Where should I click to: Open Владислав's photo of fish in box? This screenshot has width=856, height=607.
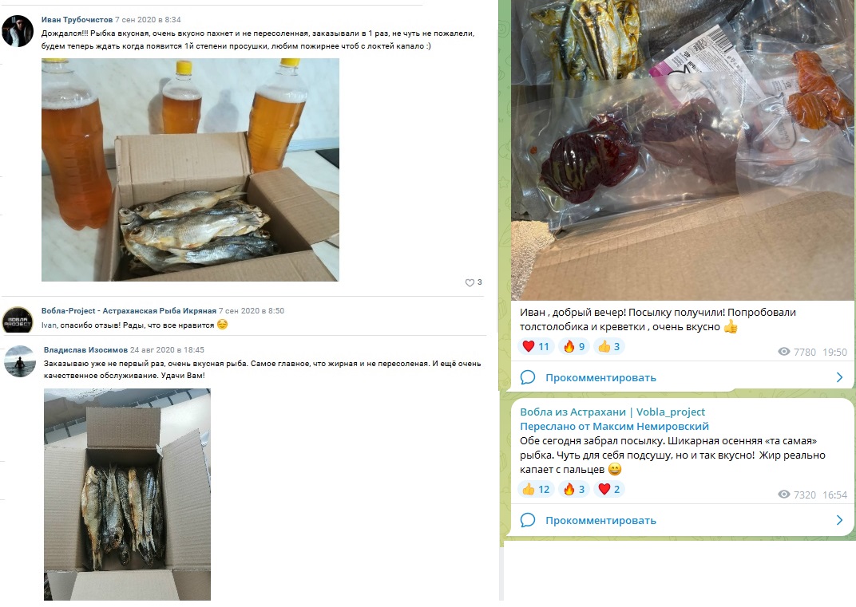(x=127, y=494)
